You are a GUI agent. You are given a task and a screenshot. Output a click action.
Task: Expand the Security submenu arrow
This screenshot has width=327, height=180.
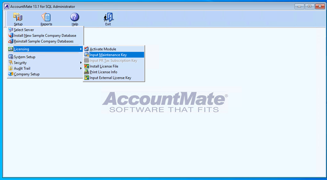coord(81,63)
